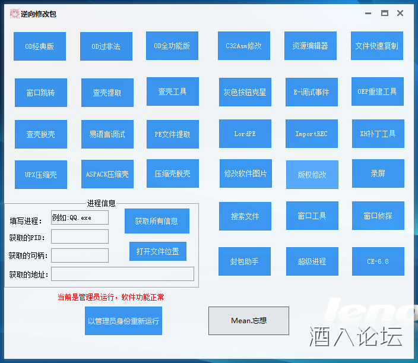Launch LordPE tool

coord(245,134)
